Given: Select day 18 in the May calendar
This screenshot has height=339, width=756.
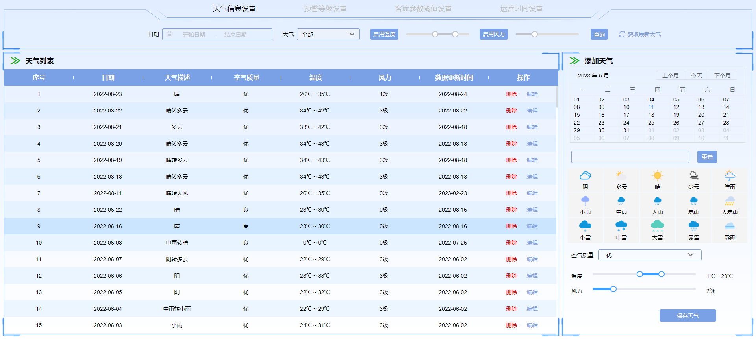Looking at the screenshot, I should pos(651,115).
